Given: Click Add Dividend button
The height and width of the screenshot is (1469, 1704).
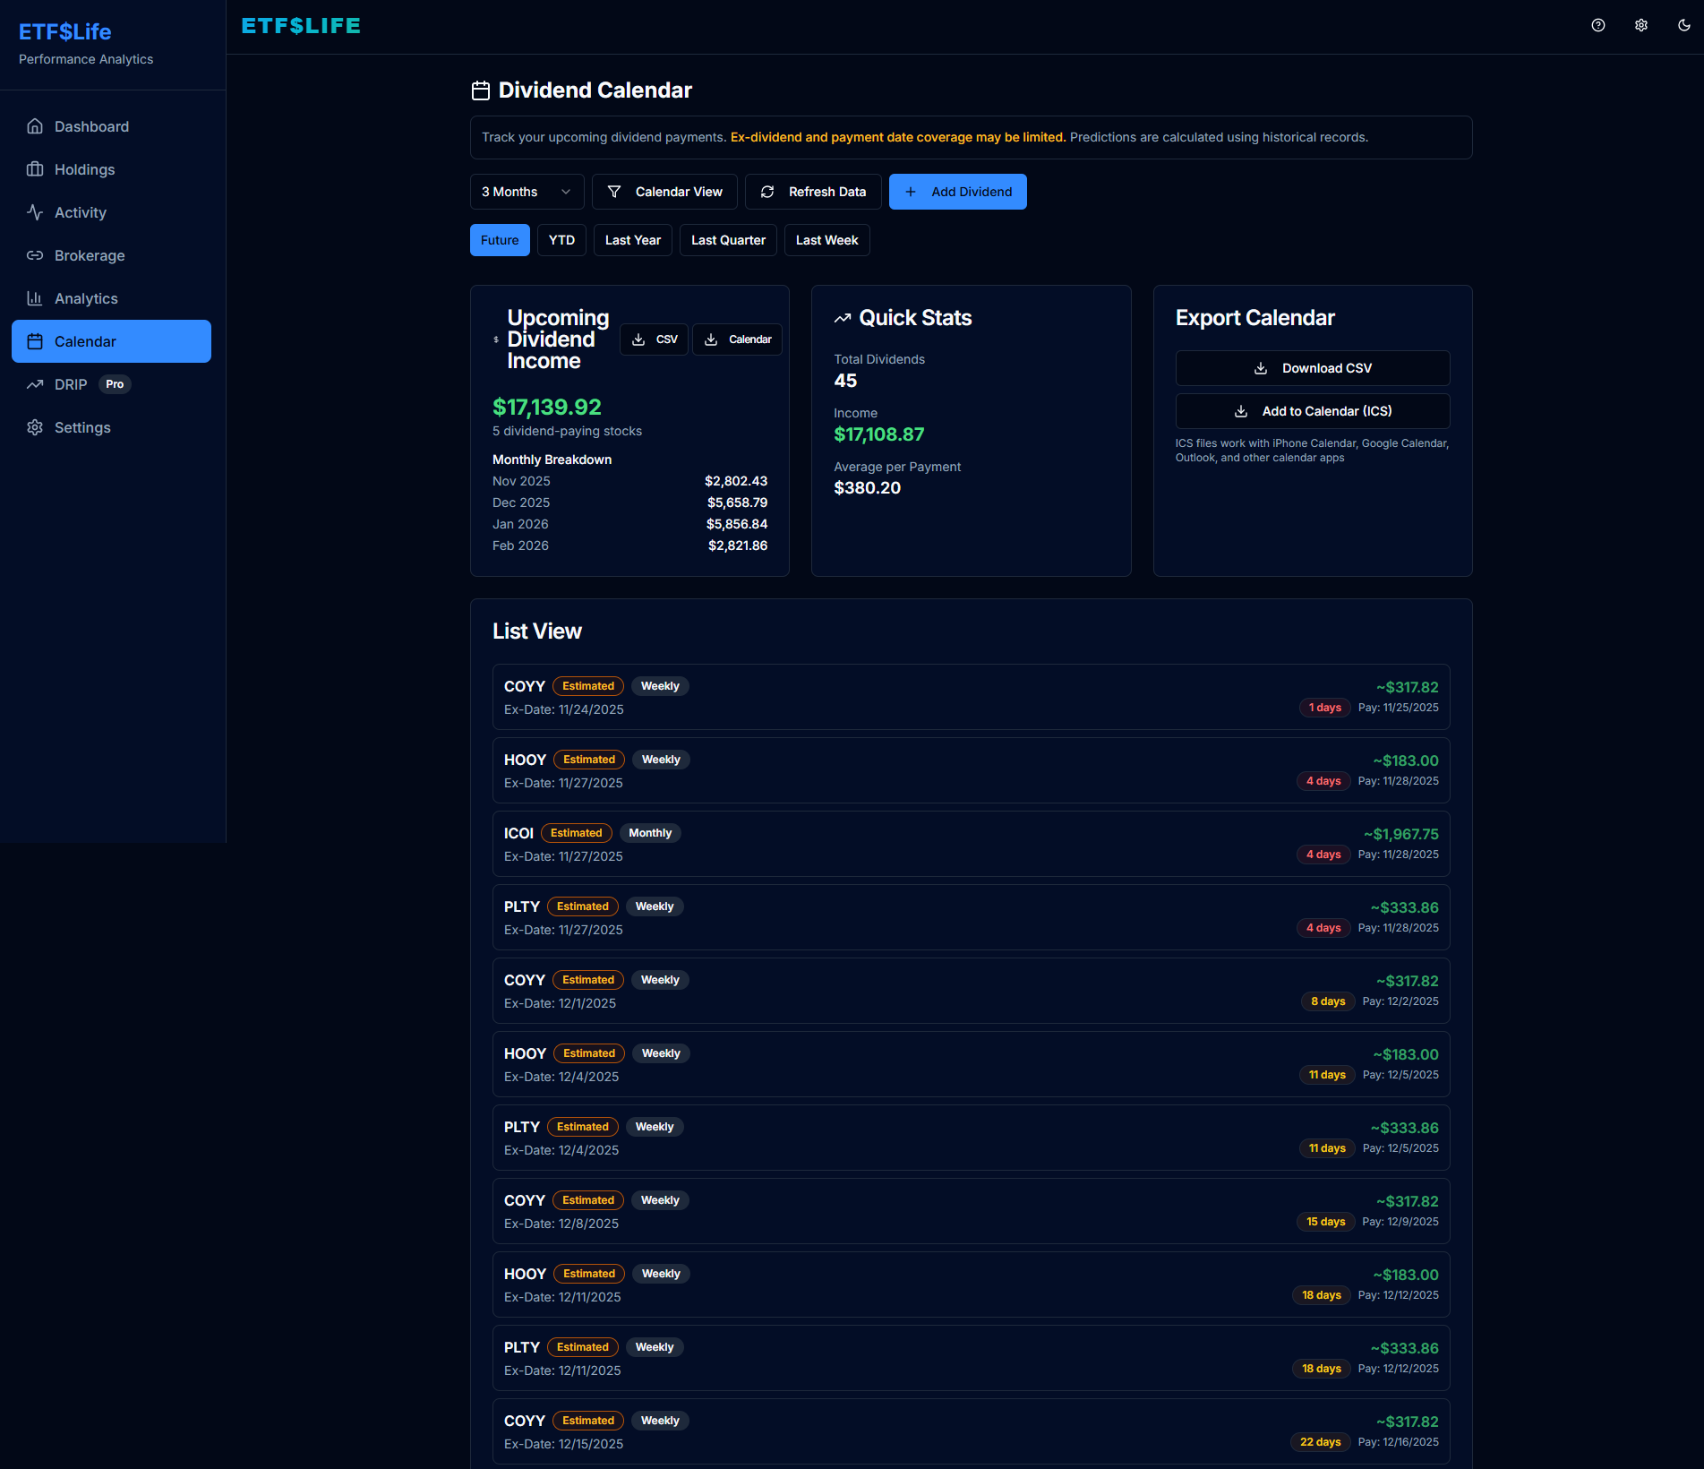Looking at the screenshot, I should [x=957, y=192].
